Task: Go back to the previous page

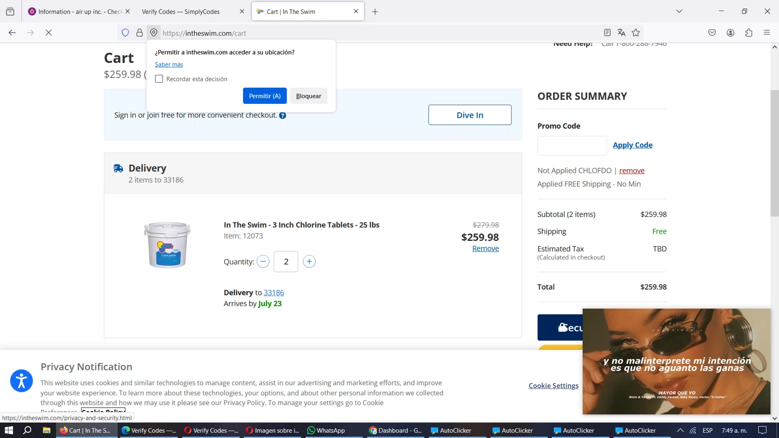Action: pyautogui.click(x=12, y=33)
